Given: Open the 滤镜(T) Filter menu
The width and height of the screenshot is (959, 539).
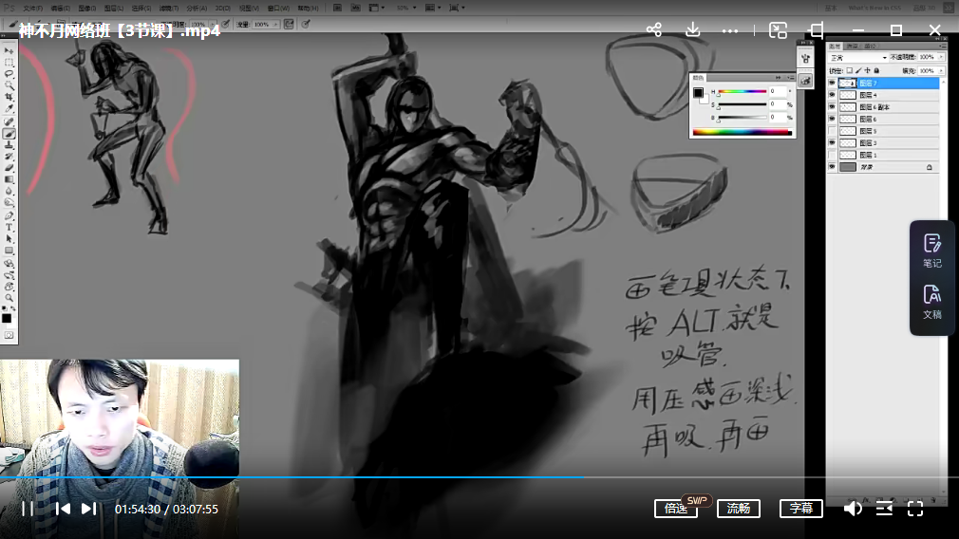Looking at the screenshot, I should click(x=169, y=9).
